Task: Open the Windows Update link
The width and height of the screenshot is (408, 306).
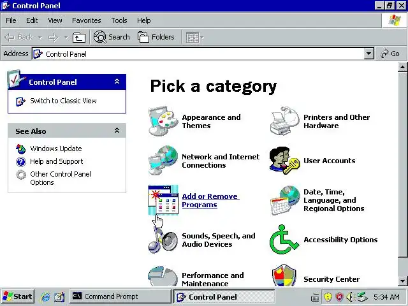Action: 56,149
